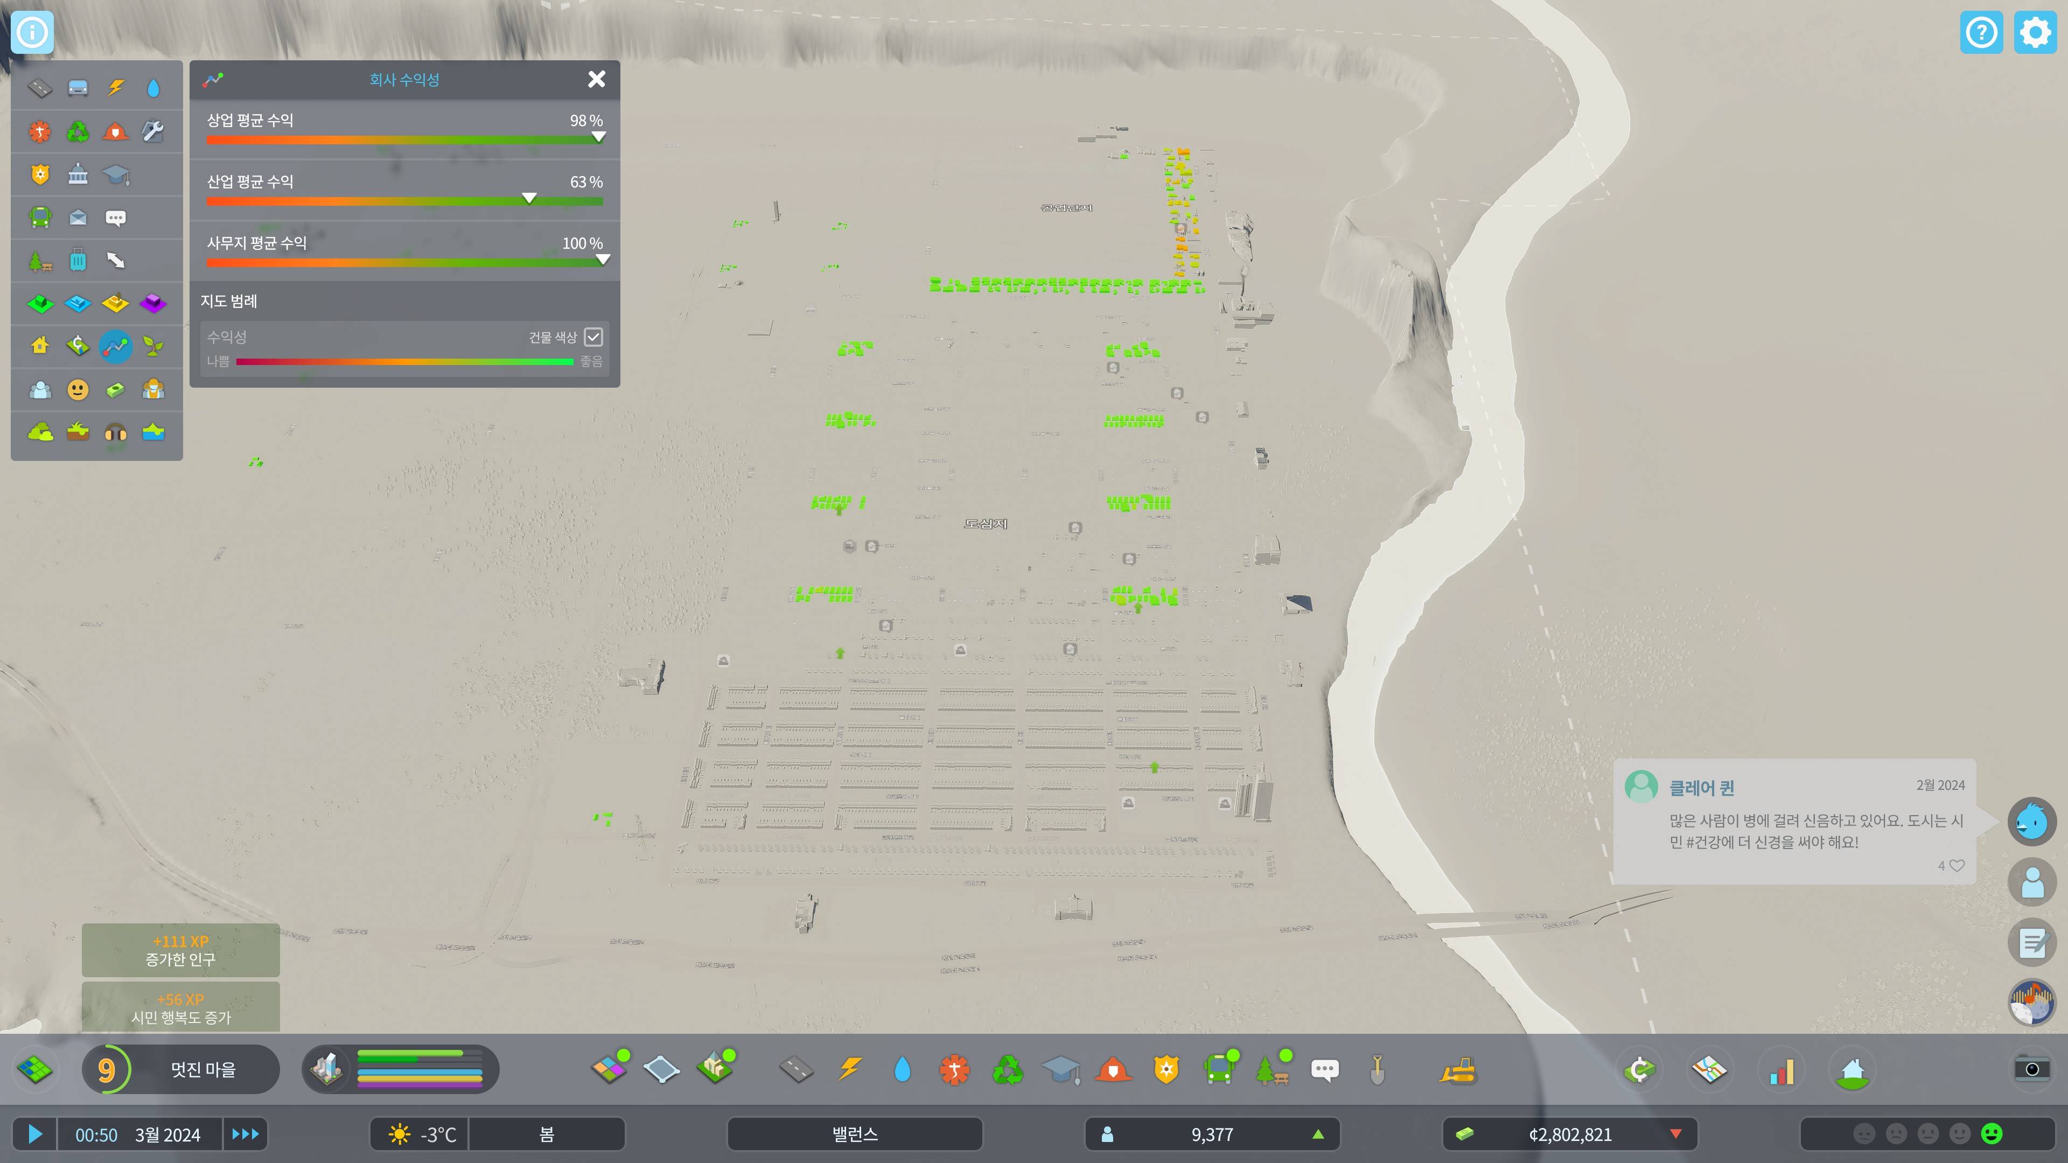Expand the population 9,377 statistics
Image resolution: width=2068 pixels, height=1163 pixels.
tap(1211, 1134)
